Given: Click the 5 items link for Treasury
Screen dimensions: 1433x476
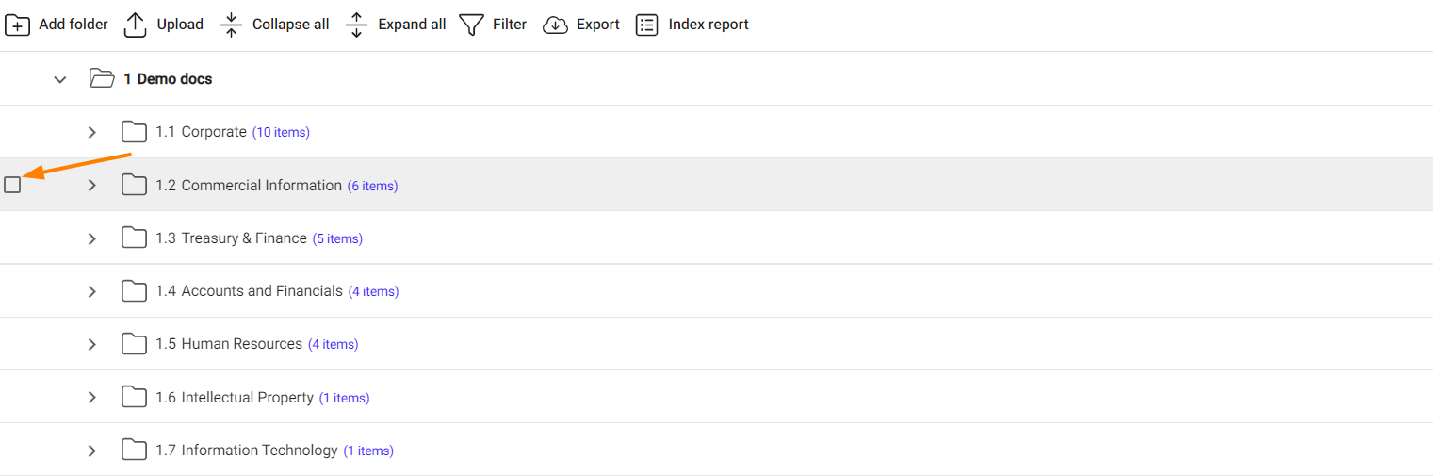Looking at the screenshot, I should (x=337, y=238).
